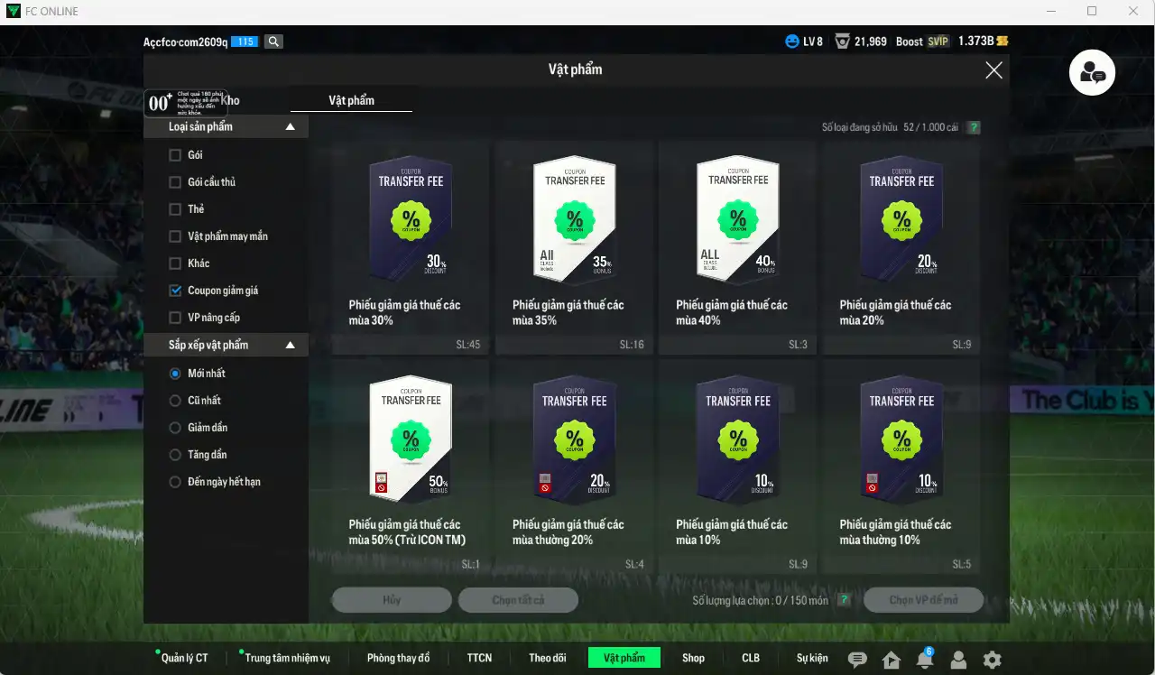The width and height of the screenshot is (1155, 675).
Task: Click the coin icon beside 1.373B
Action: point(1002,42)
